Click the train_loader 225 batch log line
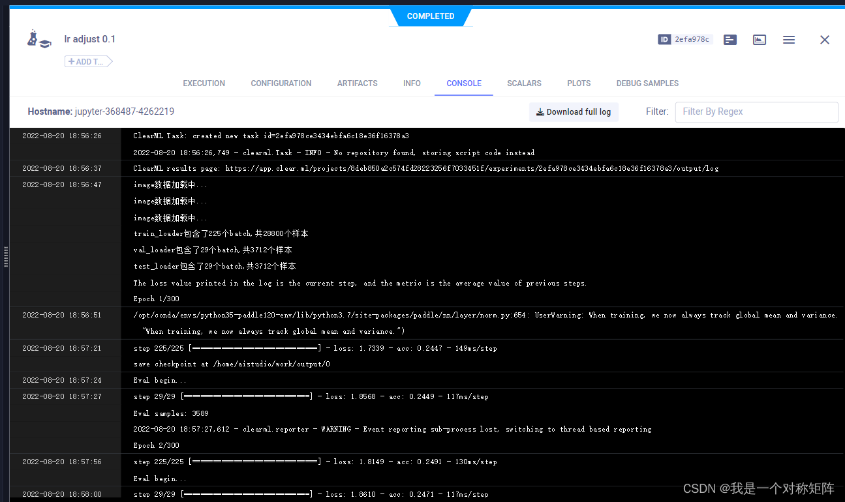 (221, 233)
